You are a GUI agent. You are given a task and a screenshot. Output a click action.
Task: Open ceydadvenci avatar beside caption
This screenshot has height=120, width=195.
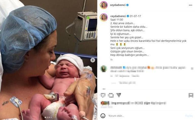(104, 17)
